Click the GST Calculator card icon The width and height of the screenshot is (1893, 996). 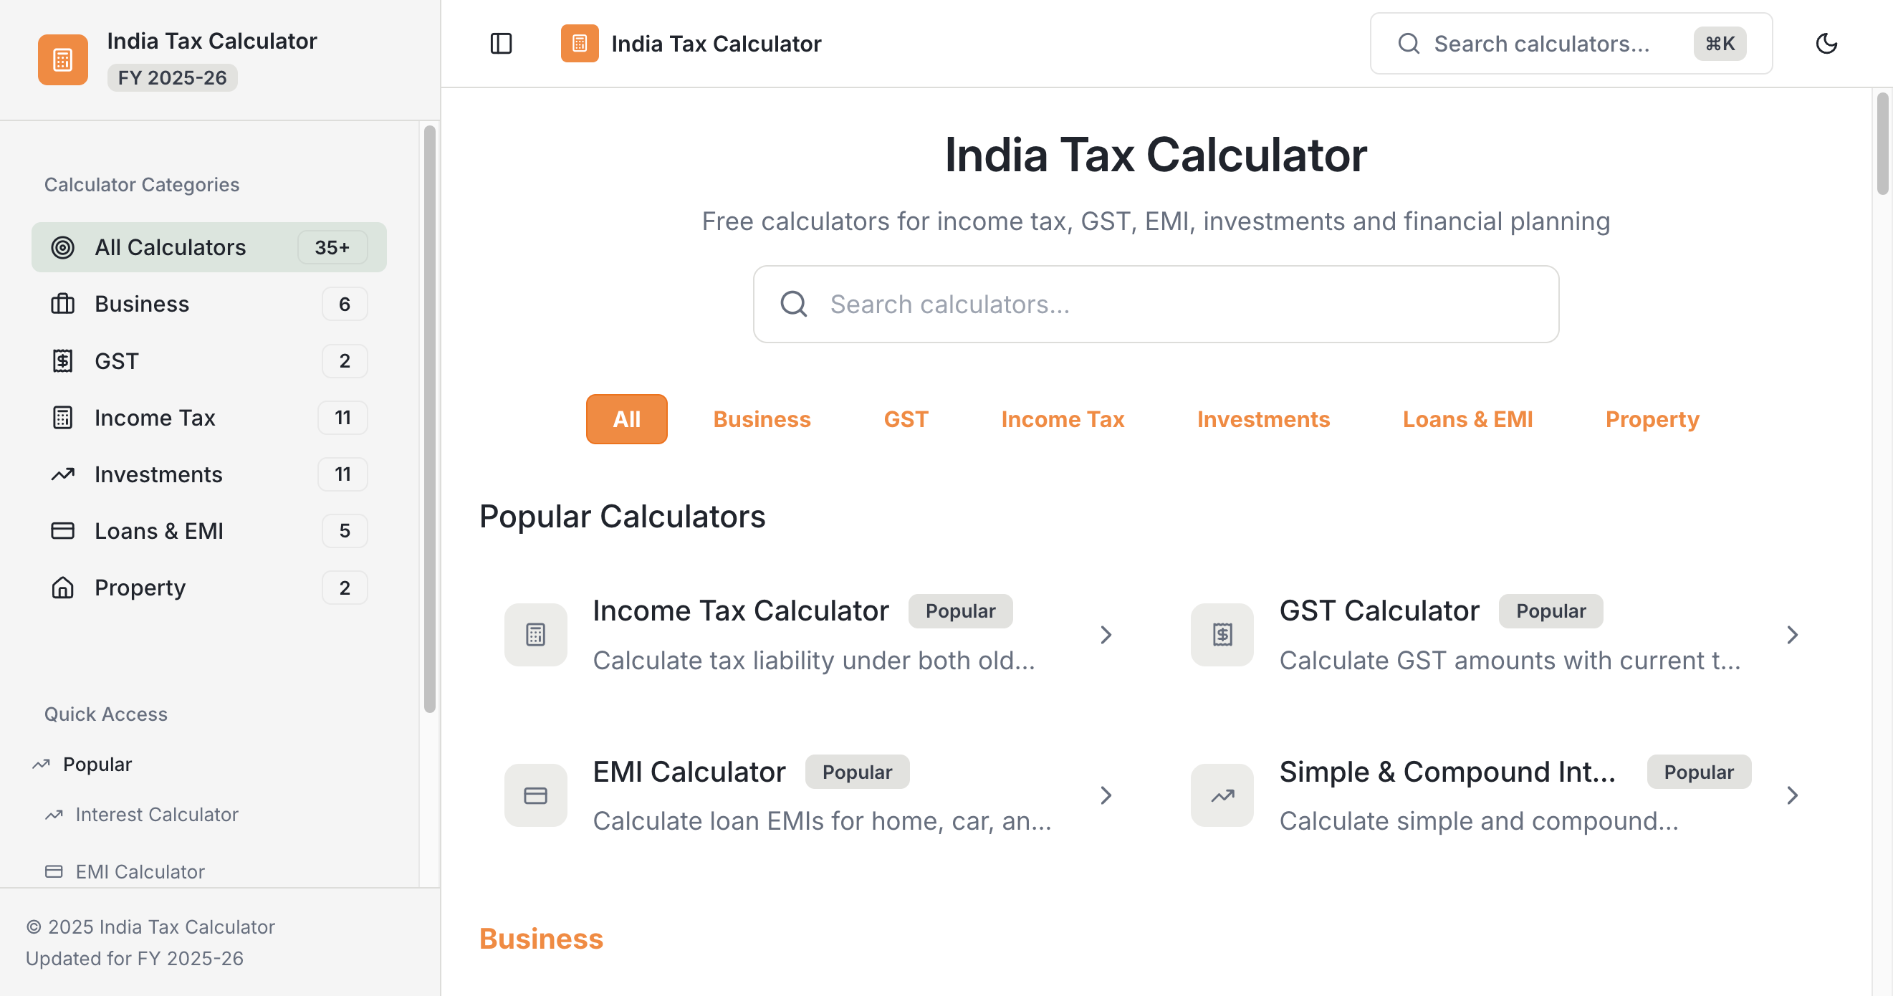click(x=1222, y=634)
